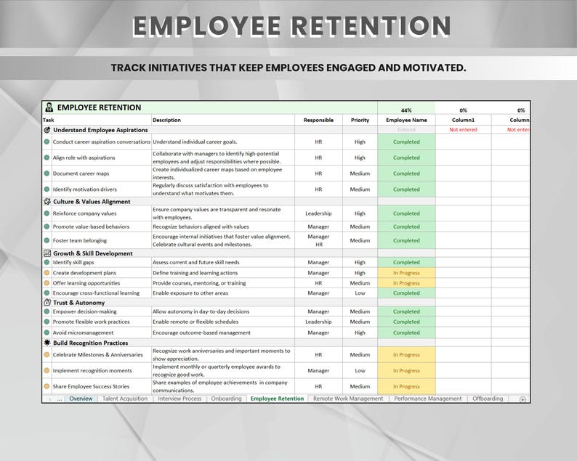Click green status dot for Foster team belonging

tap(47, 240)
